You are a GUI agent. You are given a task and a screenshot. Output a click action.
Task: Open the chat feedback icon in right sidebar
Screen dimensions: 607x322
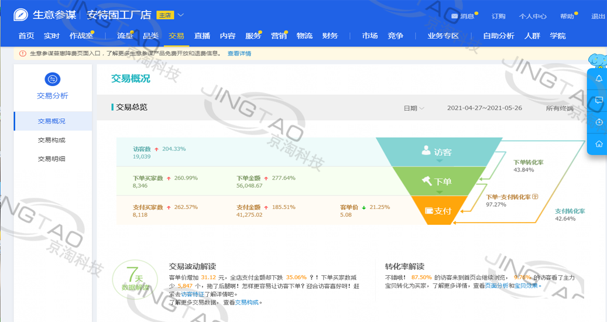[599, 101]
